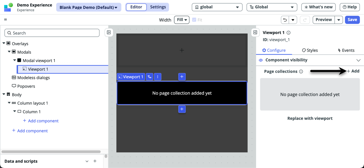364x168 pixels.
Task: Add a new data or script resource
Action: (95, 161)
